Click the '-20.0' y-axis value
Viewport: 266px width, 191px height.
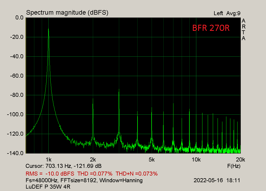pos(17,37)
